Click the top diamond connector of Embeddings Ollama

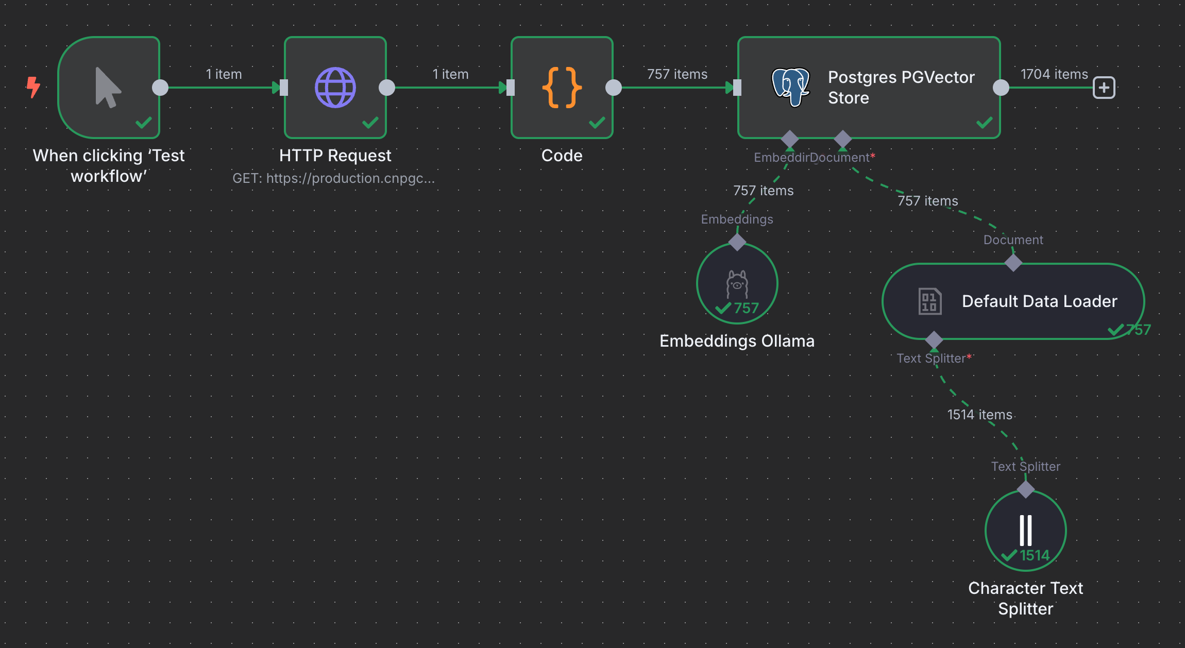(x=737, y=242)
